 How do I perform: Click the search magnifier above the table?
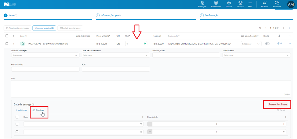pos(260,28)
